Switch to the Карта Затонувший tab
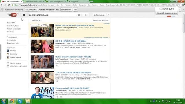185x104 pixels. pos(56,2)
